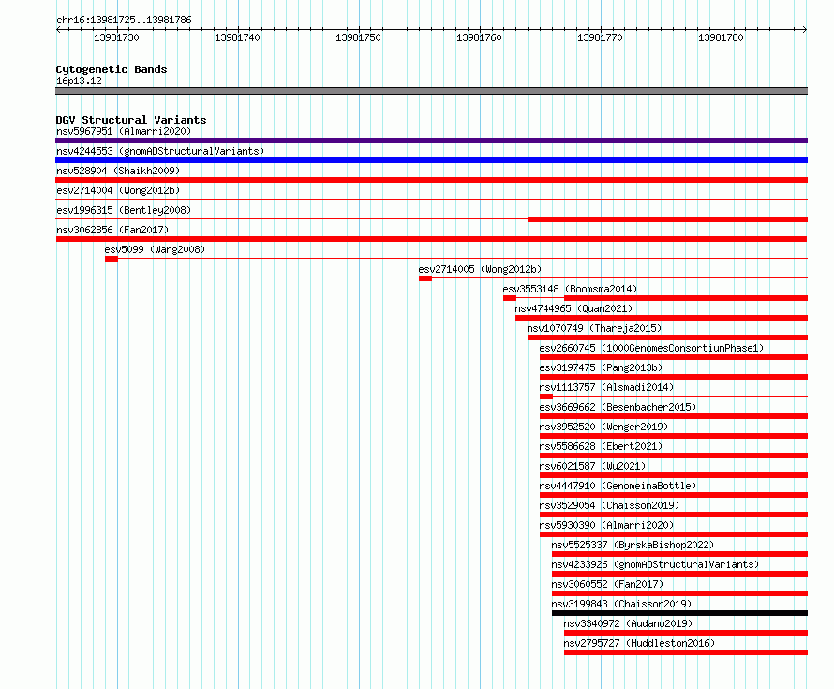Click the chr16:13981725..13981786 region label

(x=124, y=21)
